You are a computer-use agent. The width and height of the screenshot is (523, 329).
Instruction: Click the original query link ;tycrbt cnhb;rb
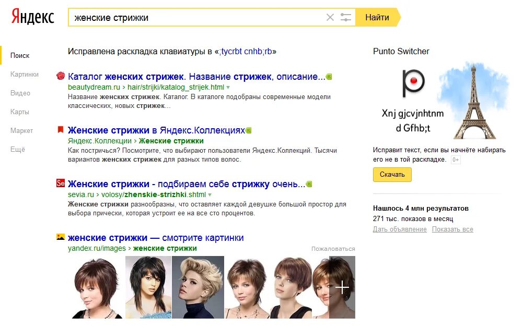tap(246, 52)
